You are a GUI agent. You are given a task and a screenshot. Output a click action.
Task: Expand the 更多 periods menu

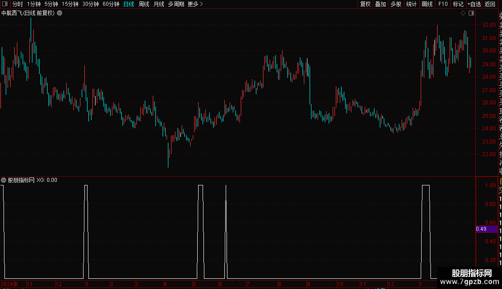click(x=195, y=4)
